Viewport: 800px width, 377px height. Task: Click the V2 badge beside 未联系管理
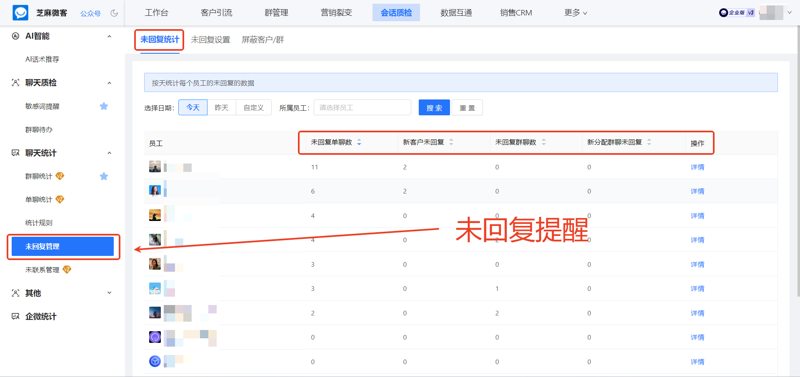click(x=67, y=269)
